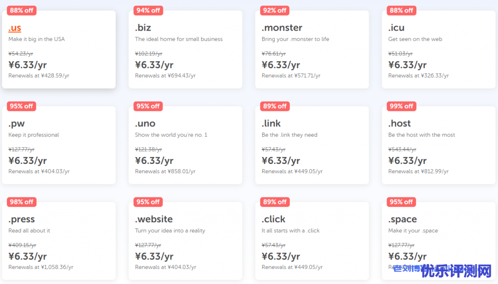Open the .pw domain title
This screenshot has width=498, height=284.
[x=17, y=124]
